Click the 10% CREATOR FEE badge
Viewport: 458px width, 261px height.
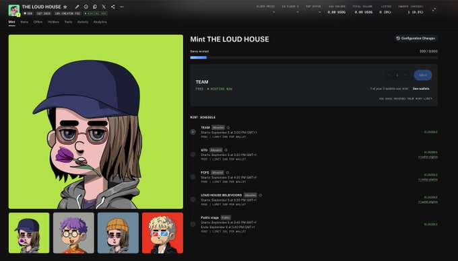point(68,13)
